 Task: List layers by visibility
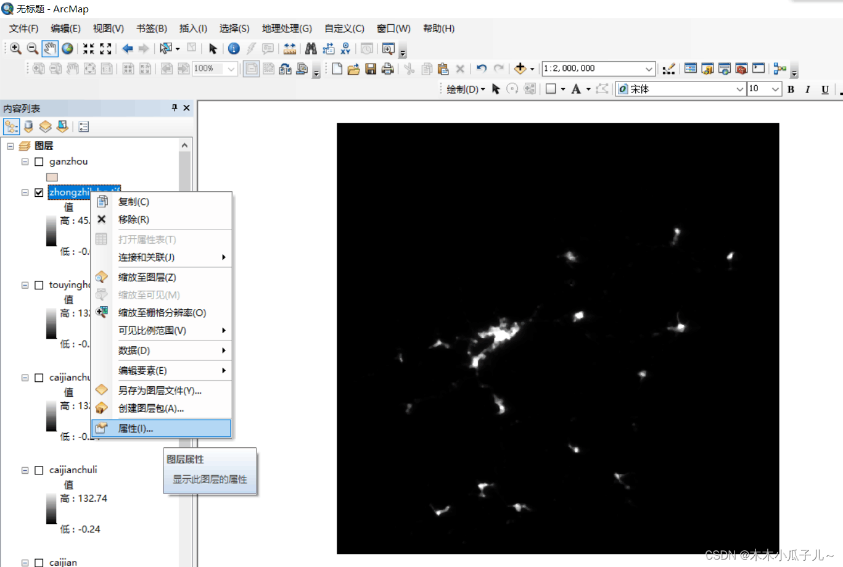(x=45, y=126)
